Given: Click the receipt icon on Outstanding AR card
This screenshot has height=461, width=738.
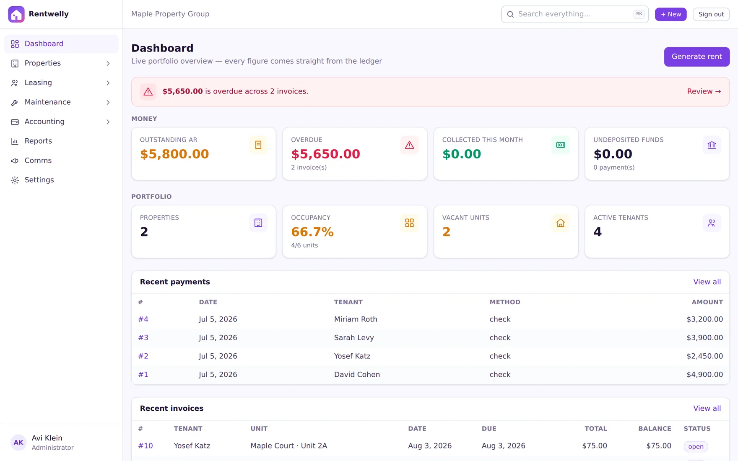Looking at the screenshot, I should pos(258,145).
